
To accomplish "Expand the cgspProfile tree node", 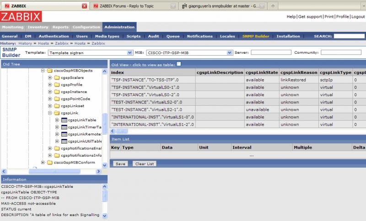I will tap(50, 85).
